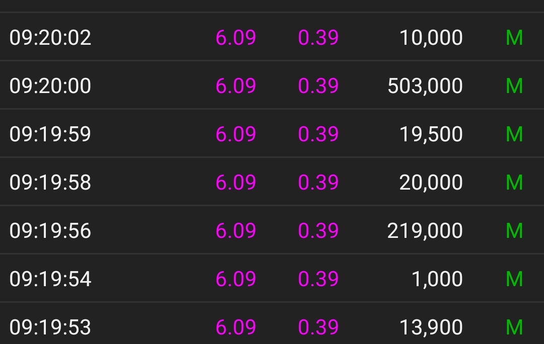Tap the M indicator on the 09:19:59 row

514,134
